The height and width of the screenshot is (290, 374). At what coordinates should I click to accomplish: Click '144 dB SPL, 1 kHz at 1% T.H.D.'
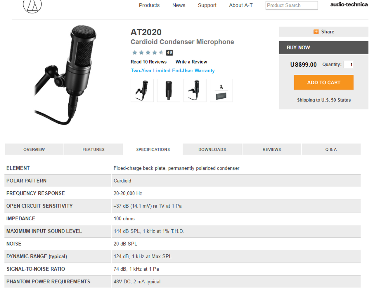point(149,231)
